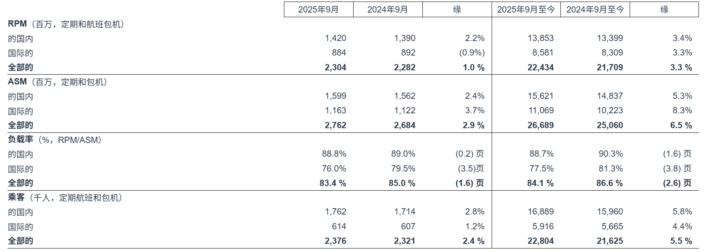Image resolution: width=704 pixels, height=252 pixels.
Task: Select the international RPM change (0.9%)
Action: click(472, 53)
